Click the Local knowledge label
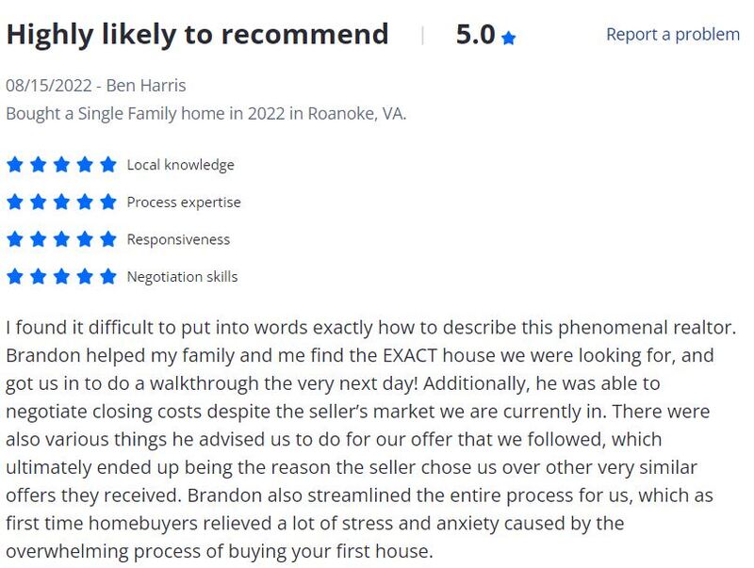This screenshot has height=568, width=754. click(180, 165)
